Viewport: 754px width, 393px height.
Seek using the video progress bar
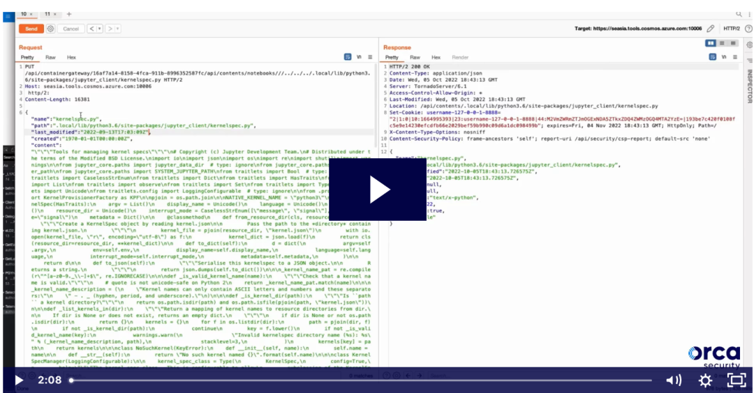(x=361, y=380)
